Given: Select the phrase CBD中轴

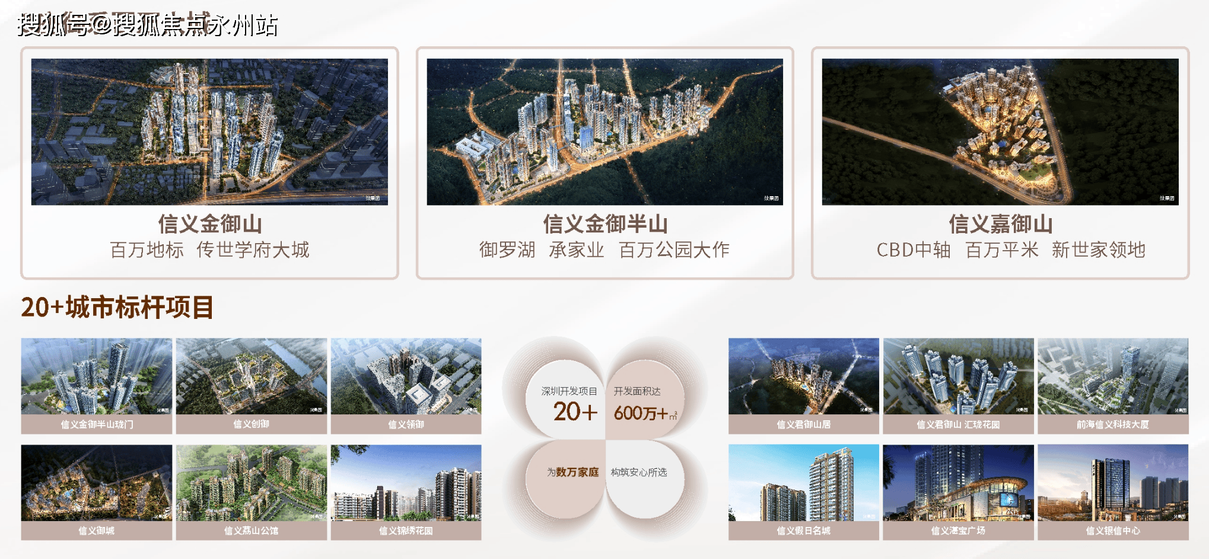Looking at the screenshot, I should tap(914, 250).
